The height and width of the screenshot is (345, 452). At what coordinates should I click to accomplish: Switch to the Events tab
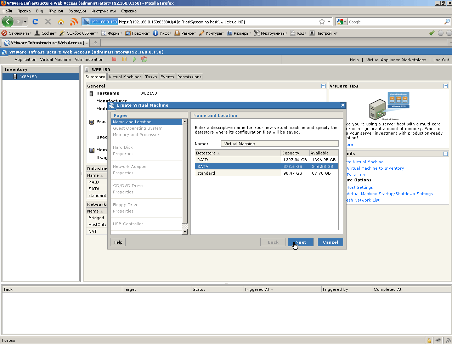tap(167, 77)
